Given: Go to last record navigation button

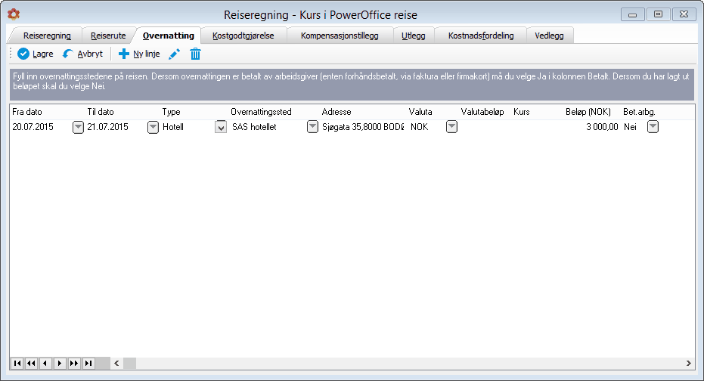Looking at the screenshot, I should coord(88,363).
